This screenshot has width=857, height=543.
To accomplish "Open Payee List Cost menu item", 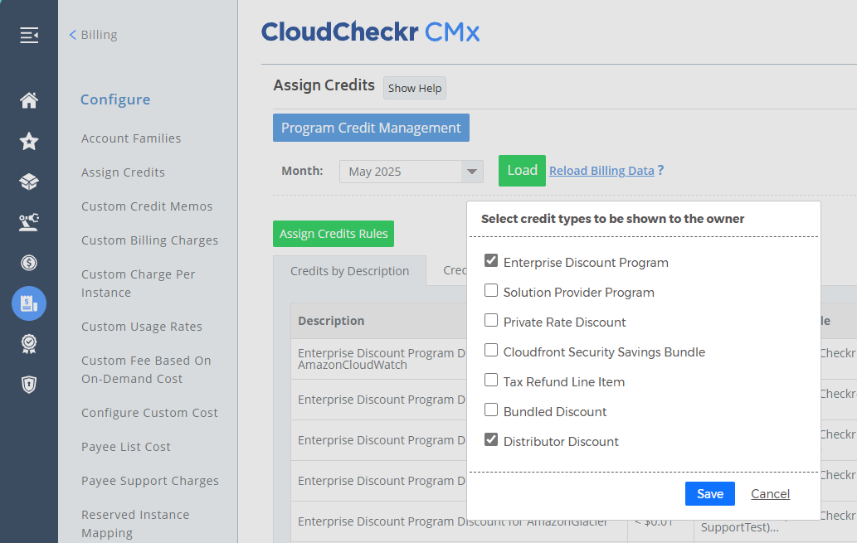I will click(x=126, y=447).
